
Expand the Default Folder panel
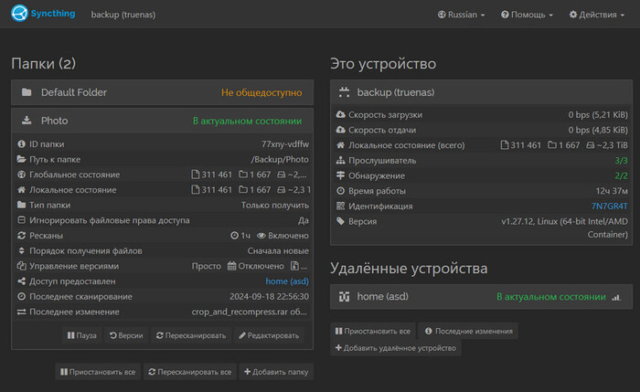162,92
